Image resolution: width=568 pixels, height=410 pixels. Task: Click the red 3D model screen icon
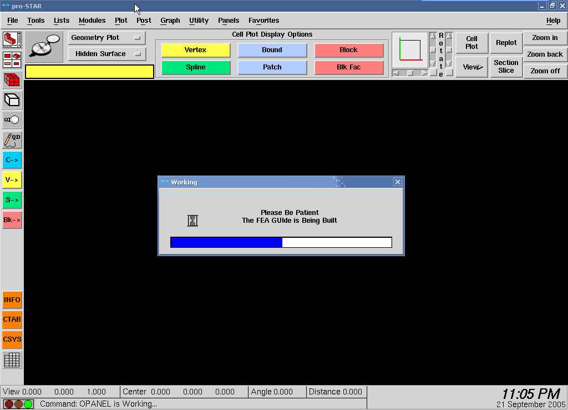pyautogui.click(x=12, y=39)
